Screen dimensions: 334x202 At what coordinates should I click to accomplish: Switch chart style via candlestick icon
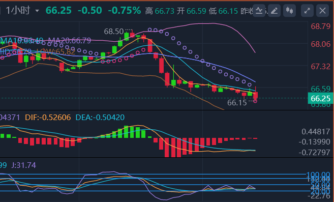coord(289,11)
